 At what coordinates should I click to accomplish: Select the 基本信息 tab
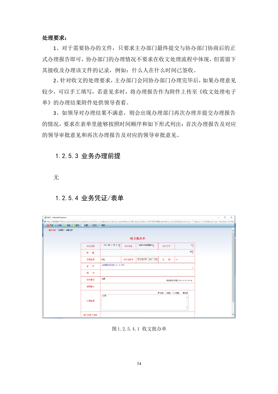tap(52, 230)
